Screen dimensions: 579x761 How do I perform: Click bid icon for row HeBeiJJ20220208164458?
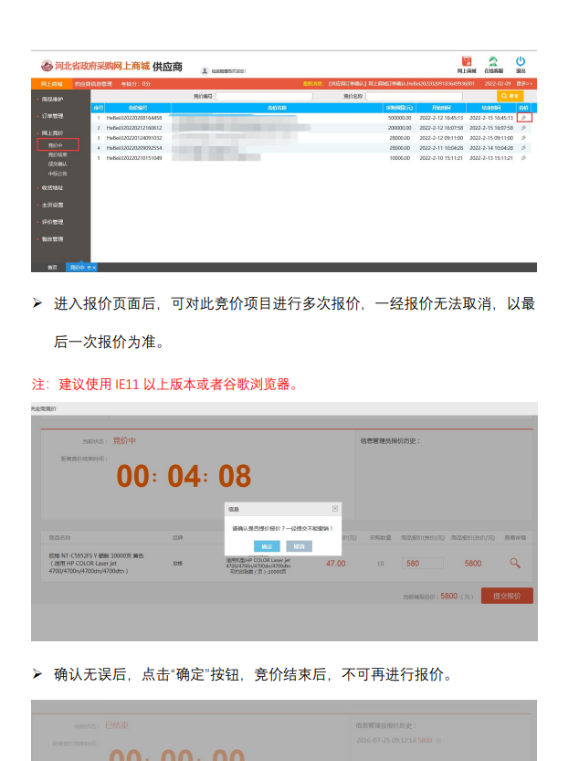click(523, 118)
